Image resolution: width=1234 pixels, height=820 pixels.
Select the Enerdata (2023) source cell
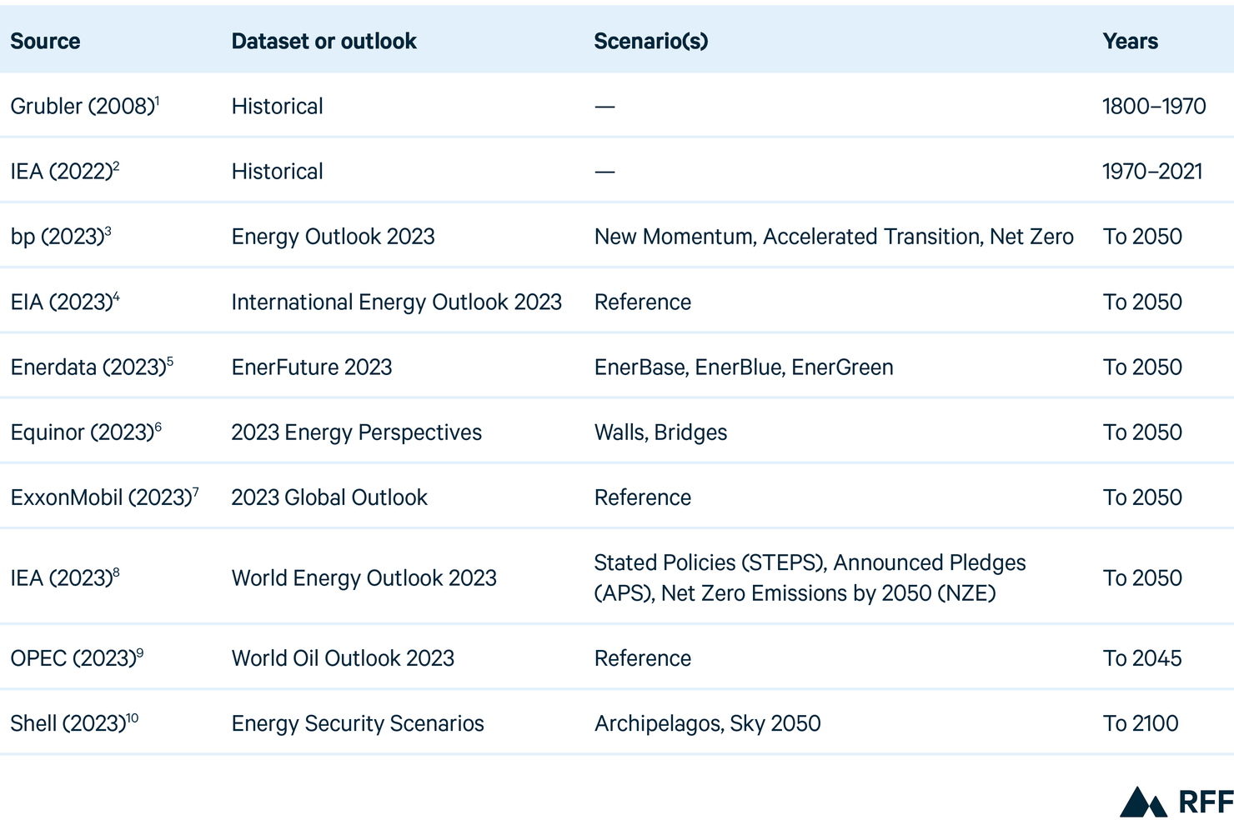pos(92,367)
